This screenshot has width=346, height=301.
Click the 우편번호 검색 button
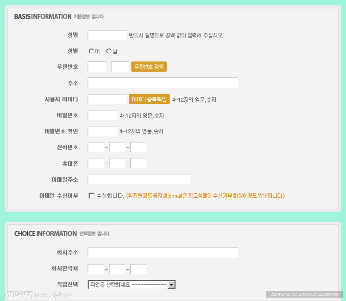tap(149, 67)
